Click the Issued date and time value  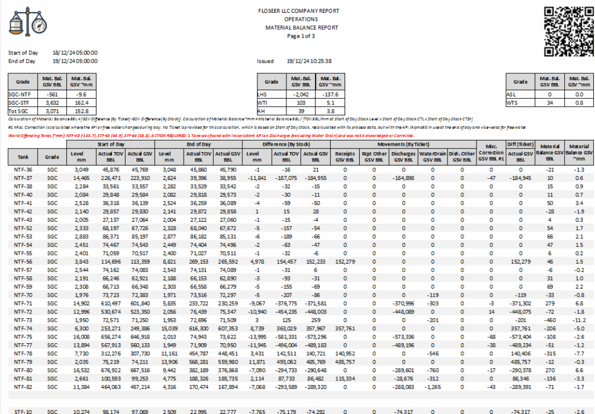point(309,61)
